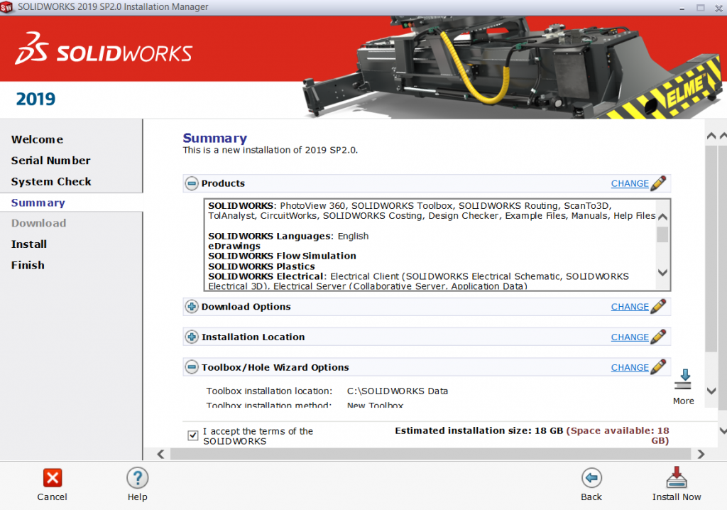Click CHANGE link for Installation Location
The width and height of the screenshot is (727, 510).
(630, 337)
